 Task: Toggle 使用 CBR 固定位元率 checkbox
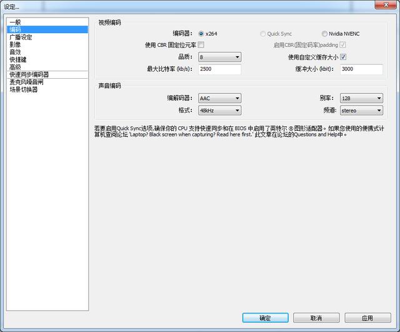coord(201,45)
